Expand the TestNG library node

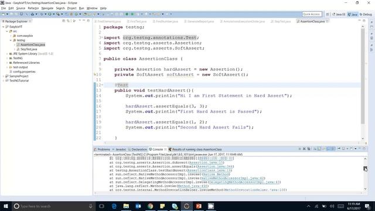coord(7,58)
